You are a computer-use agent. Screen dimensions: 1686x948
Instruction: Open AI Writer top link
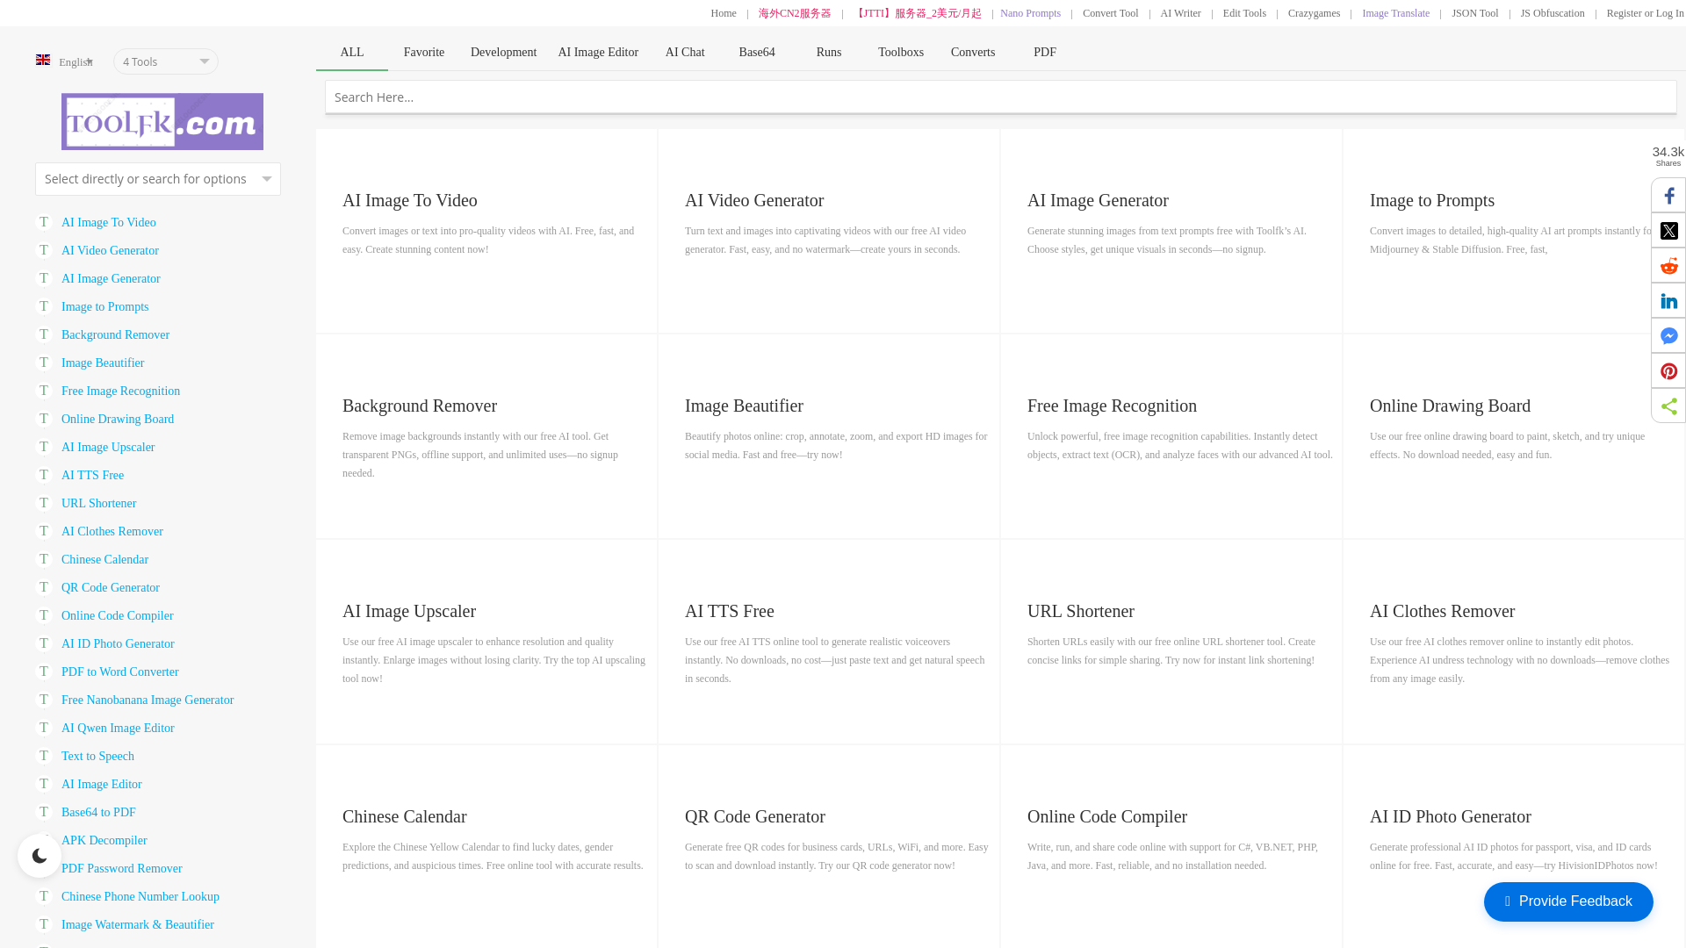[1180, 13]
